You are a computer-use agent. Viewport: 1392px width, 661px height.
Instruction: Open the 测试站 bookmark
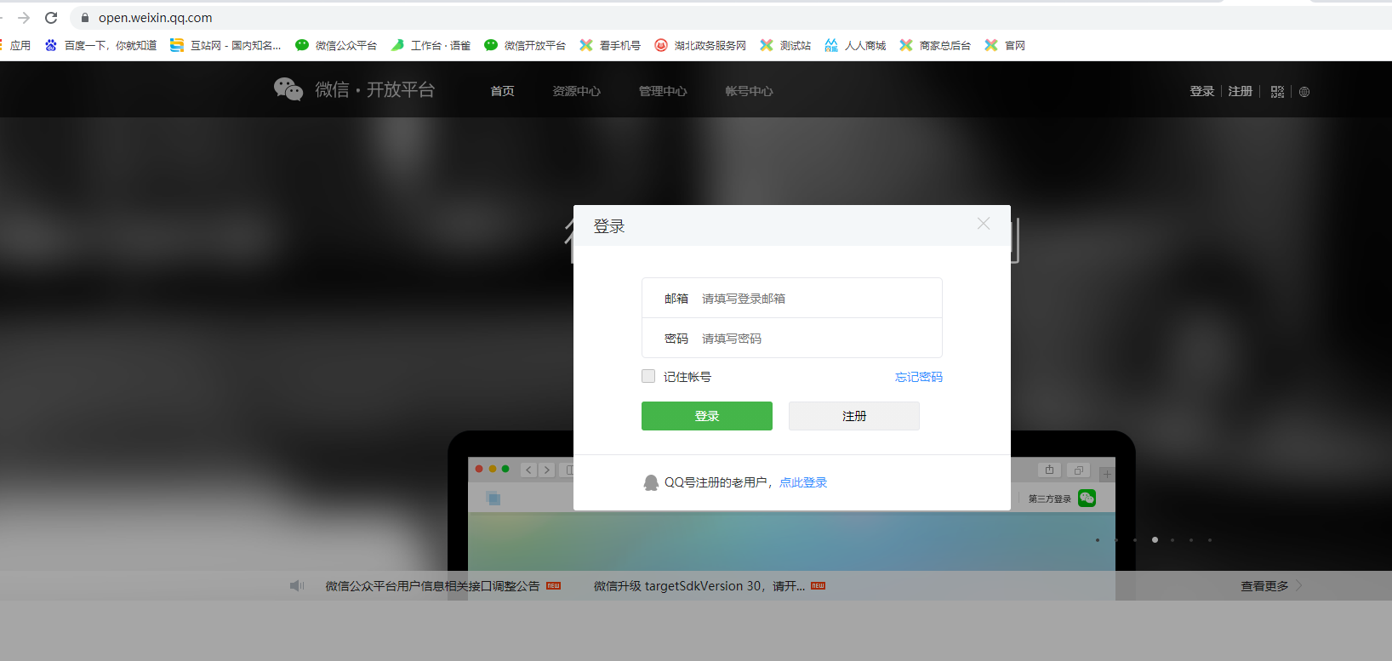point(784,45)
